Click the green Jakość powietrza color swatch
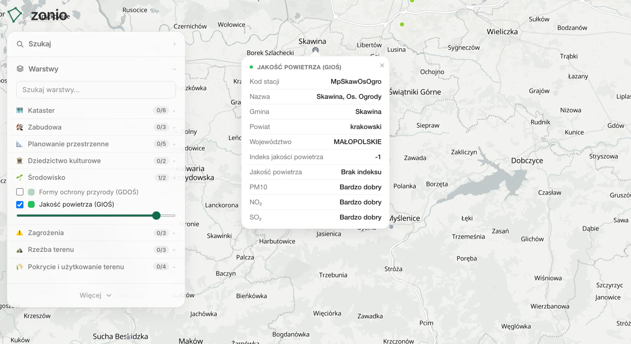The image size is (631, 344). 31,205
